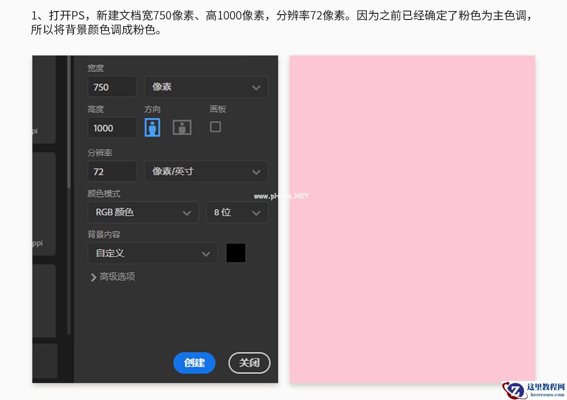Open the 背景内容 custom (自定义) dropdown

(152, 253)
